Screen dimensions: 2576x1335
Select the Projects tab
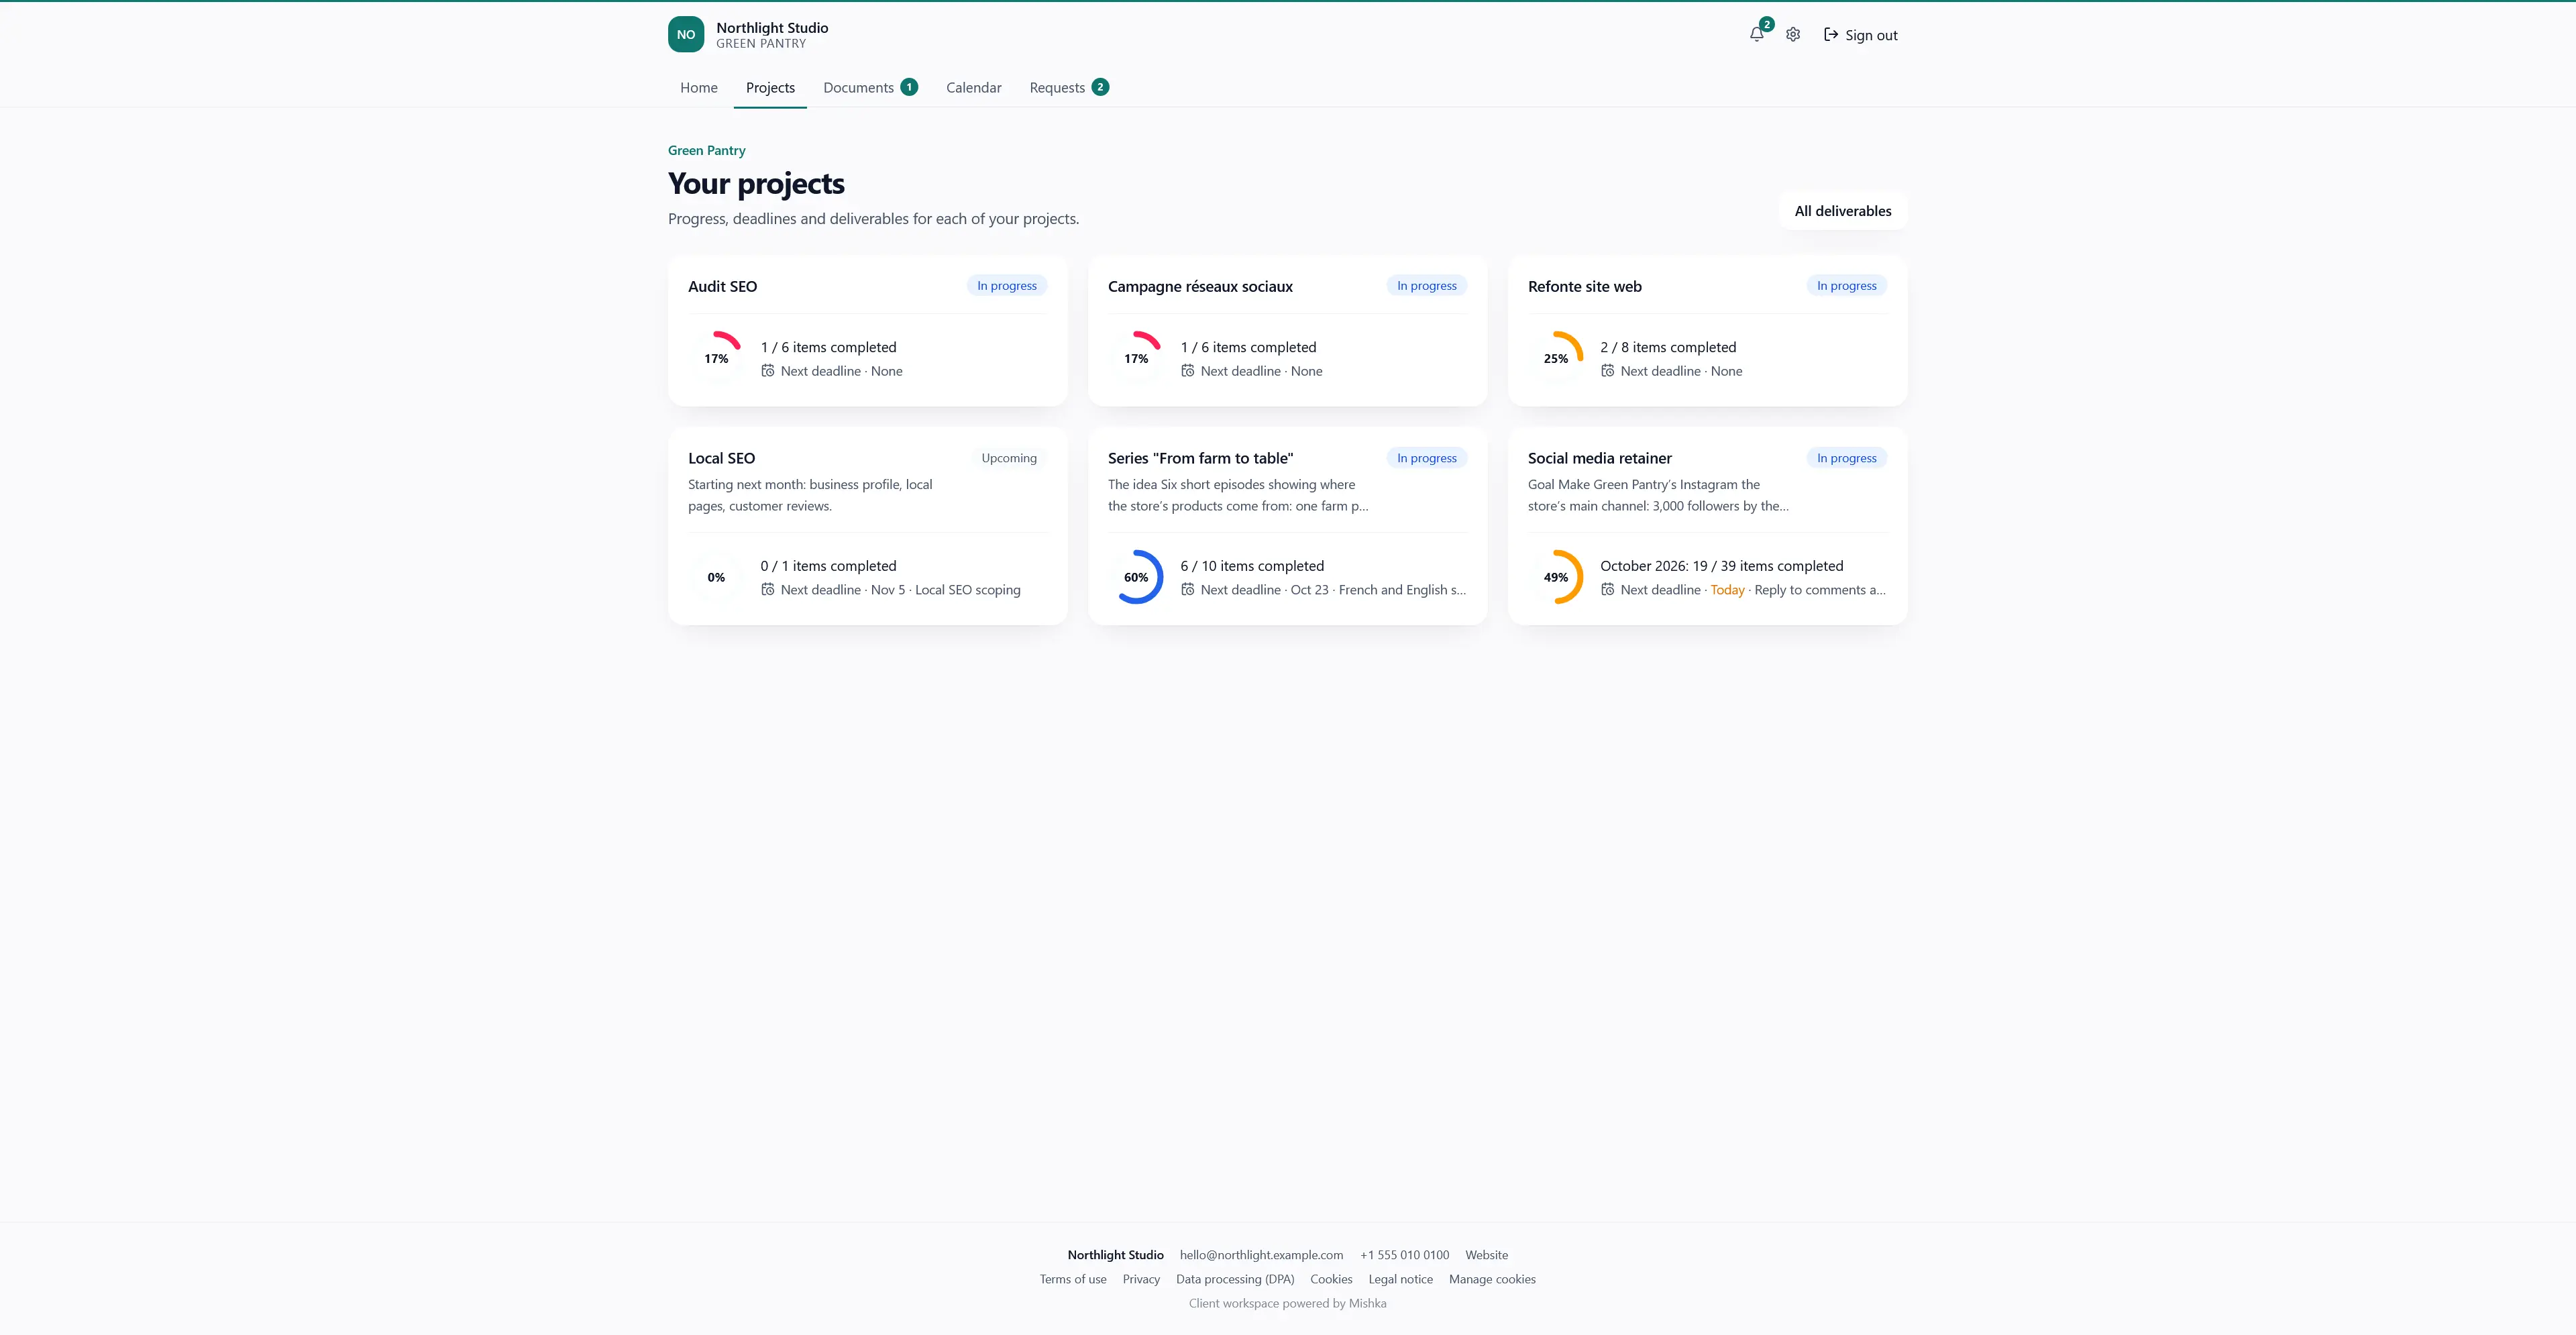[x=770, y=88]
